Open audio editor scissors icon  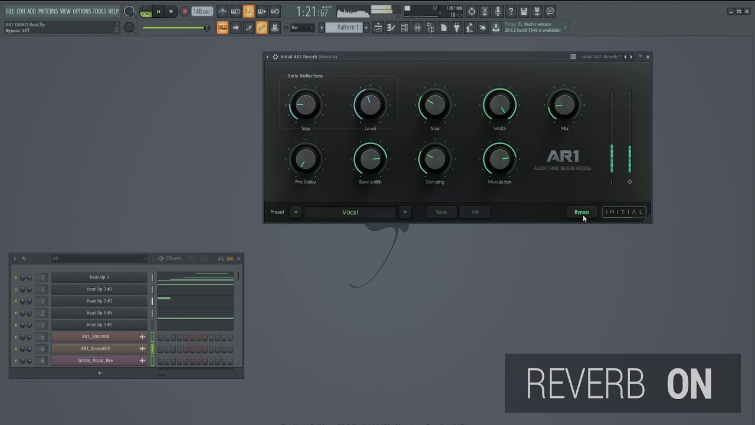485,11
